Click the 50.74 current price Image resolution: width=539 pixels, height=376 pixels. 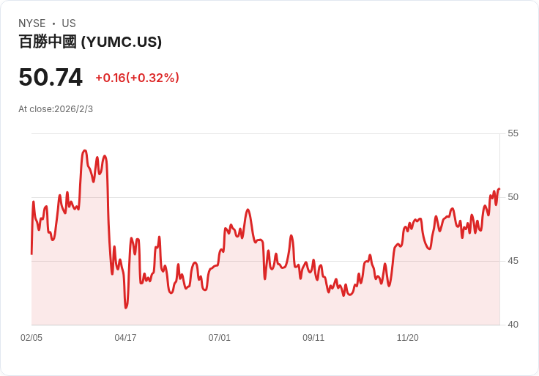pyautogui.click(x=51, y=77)
